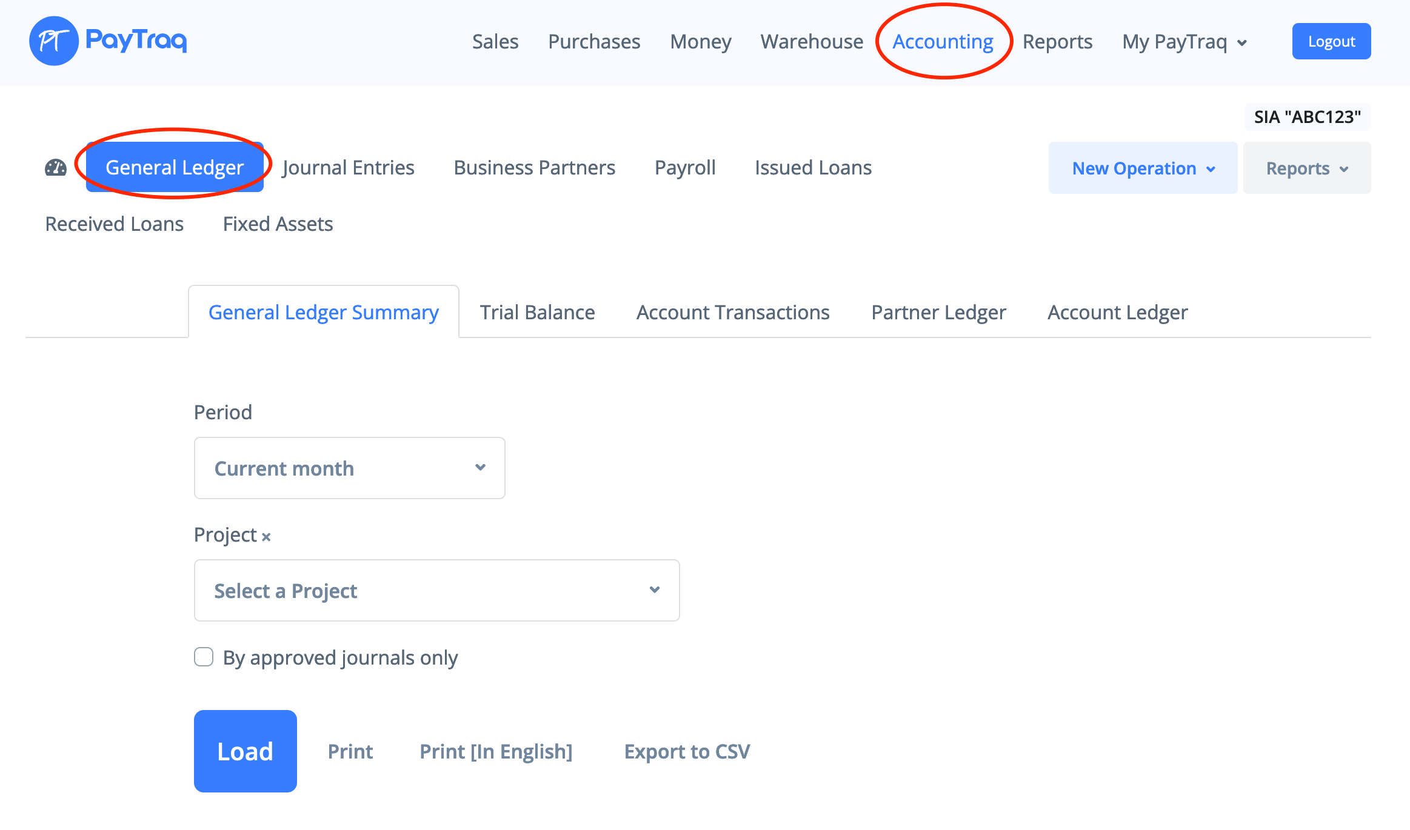Expand the gray Reports dropdown button
The width and height of the screenshot is (1410, 830).
(x=1306, y=168)
